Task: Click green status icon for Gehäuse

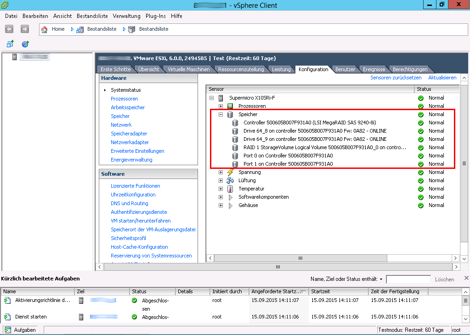Action: [421, 206]
